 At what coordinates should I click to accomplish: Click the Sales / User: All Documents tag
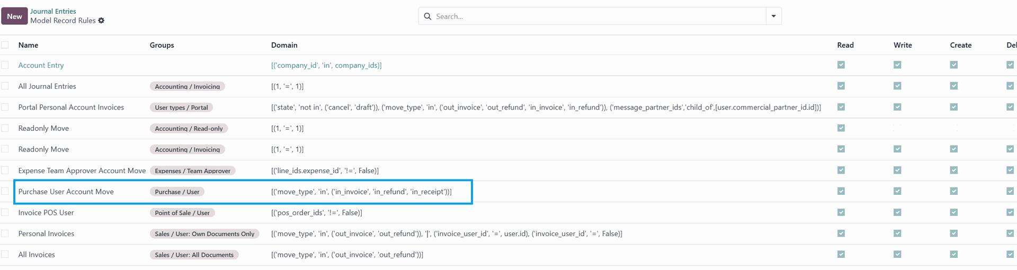coord(194,255)
